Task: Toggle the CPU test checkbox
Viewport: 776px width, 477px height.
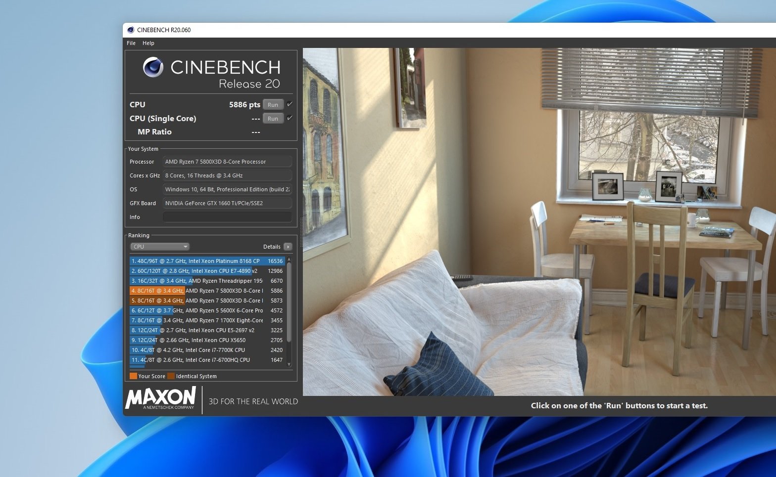Action: click(x=290, y=104)
